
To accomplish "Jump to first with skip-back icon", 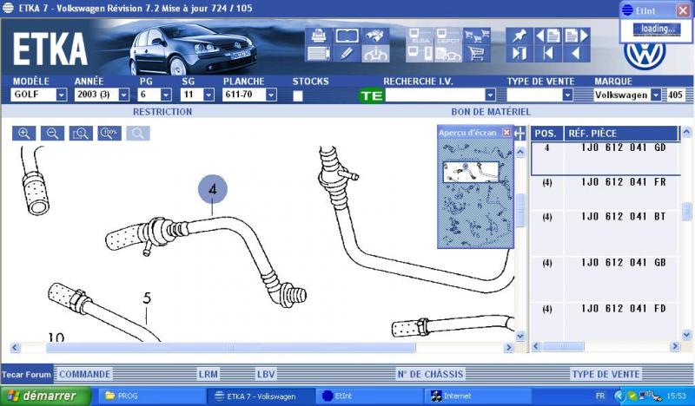I will (548, 54).
